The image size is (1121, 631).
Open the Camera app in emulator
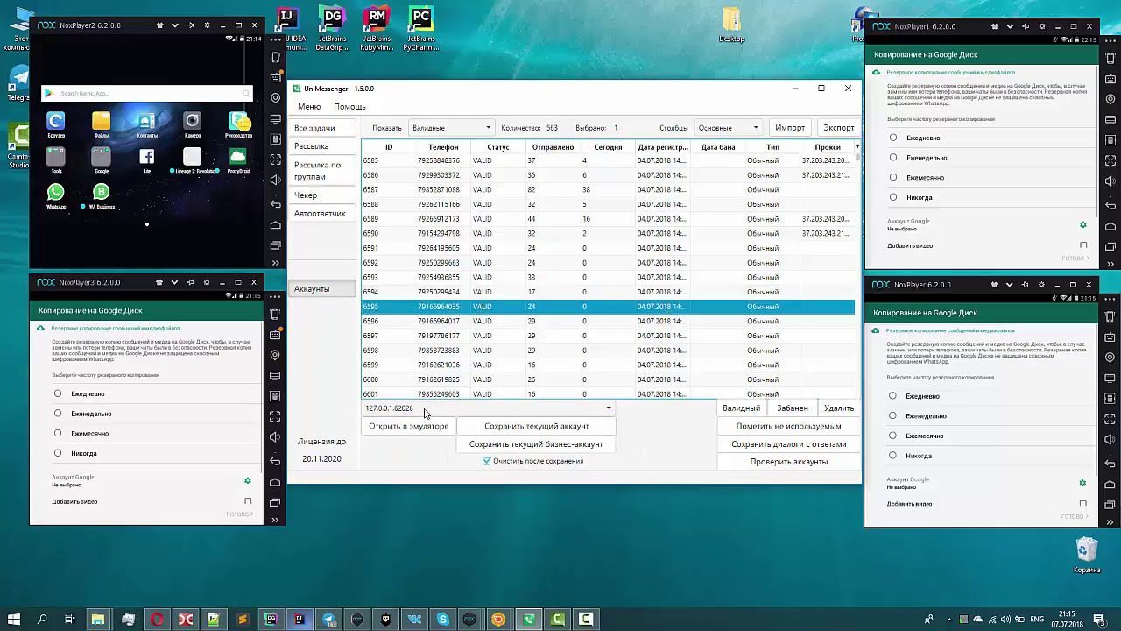[192, 121]
